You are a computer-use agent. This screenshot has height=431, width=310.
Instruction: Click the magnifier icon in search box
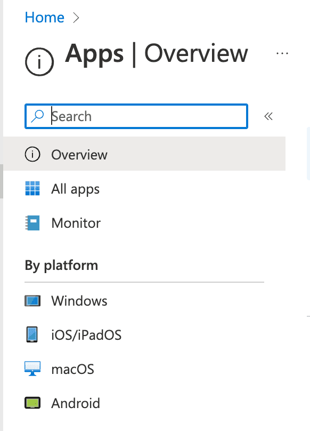(x=37, y=116)
